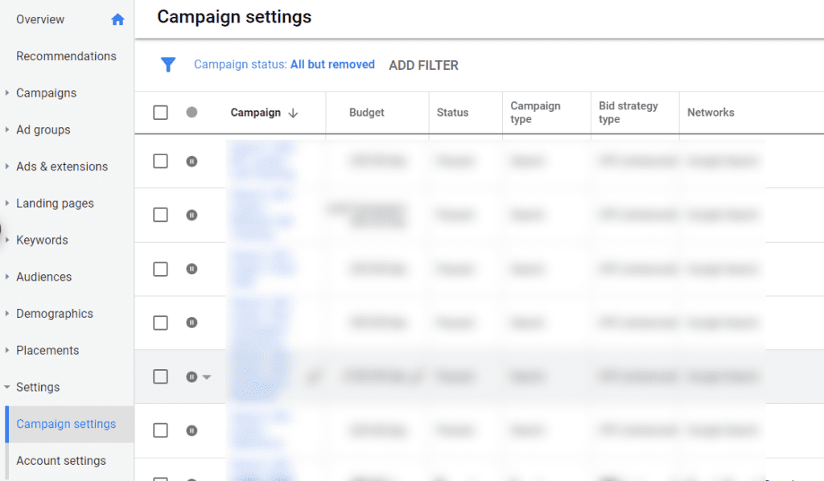Click the ADD FILTER button
The width and height of the screenshot is (824, 481).
click(423, 65)
